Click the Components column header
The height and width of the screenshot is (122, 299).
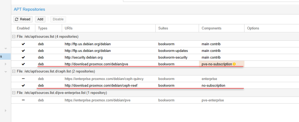coord(211,28)
